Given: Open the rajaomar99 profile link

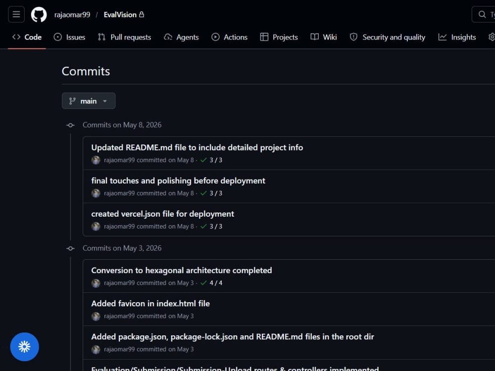Looking at the screenshot, I should point(72,15).
